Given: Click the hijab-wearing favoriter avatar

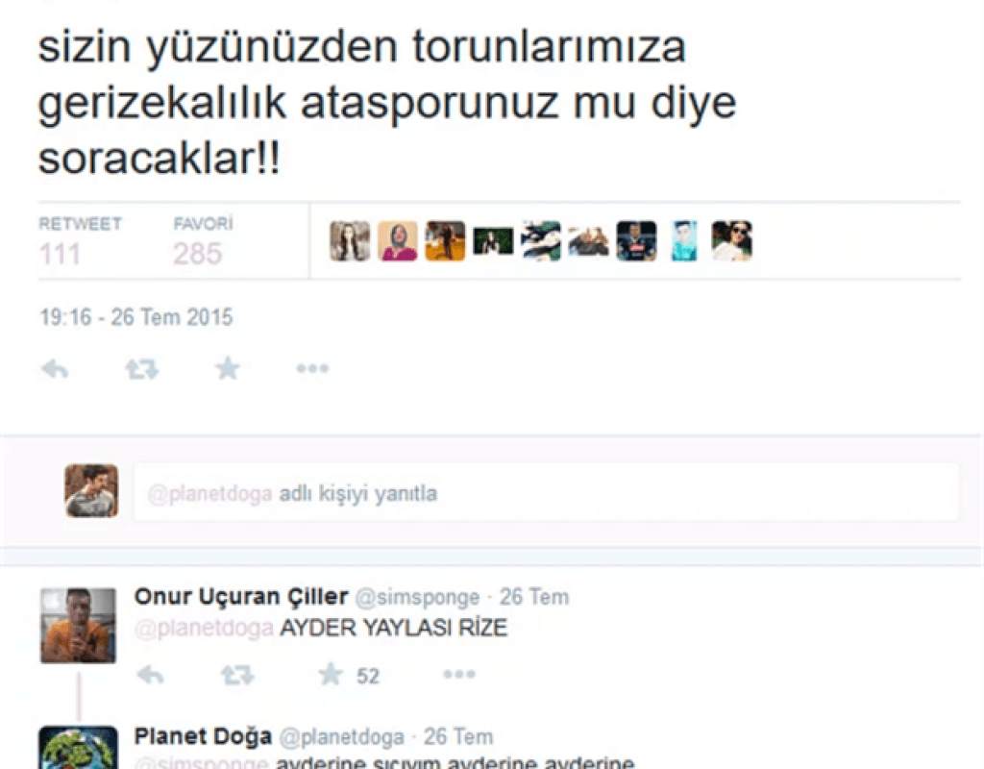Looking at the screenshot, I should click(397, 241).
